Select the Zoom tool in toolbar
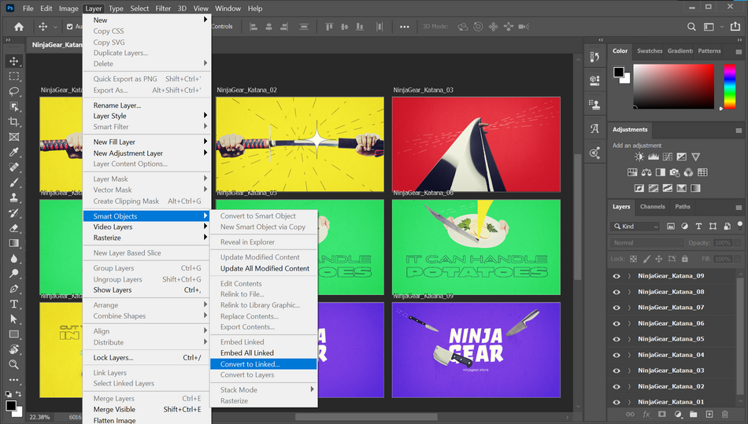Screen dimensions: 748x424 pos(14,364)
